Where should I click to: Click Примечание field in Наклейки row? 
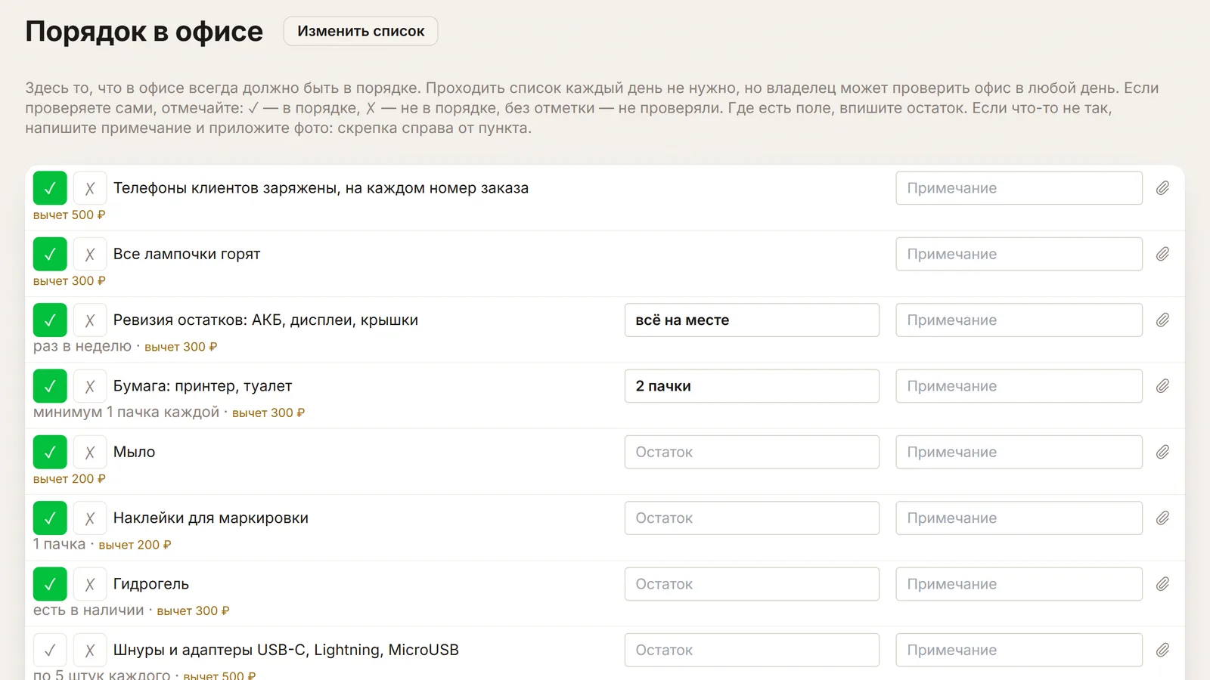(x=1019, y=518)
